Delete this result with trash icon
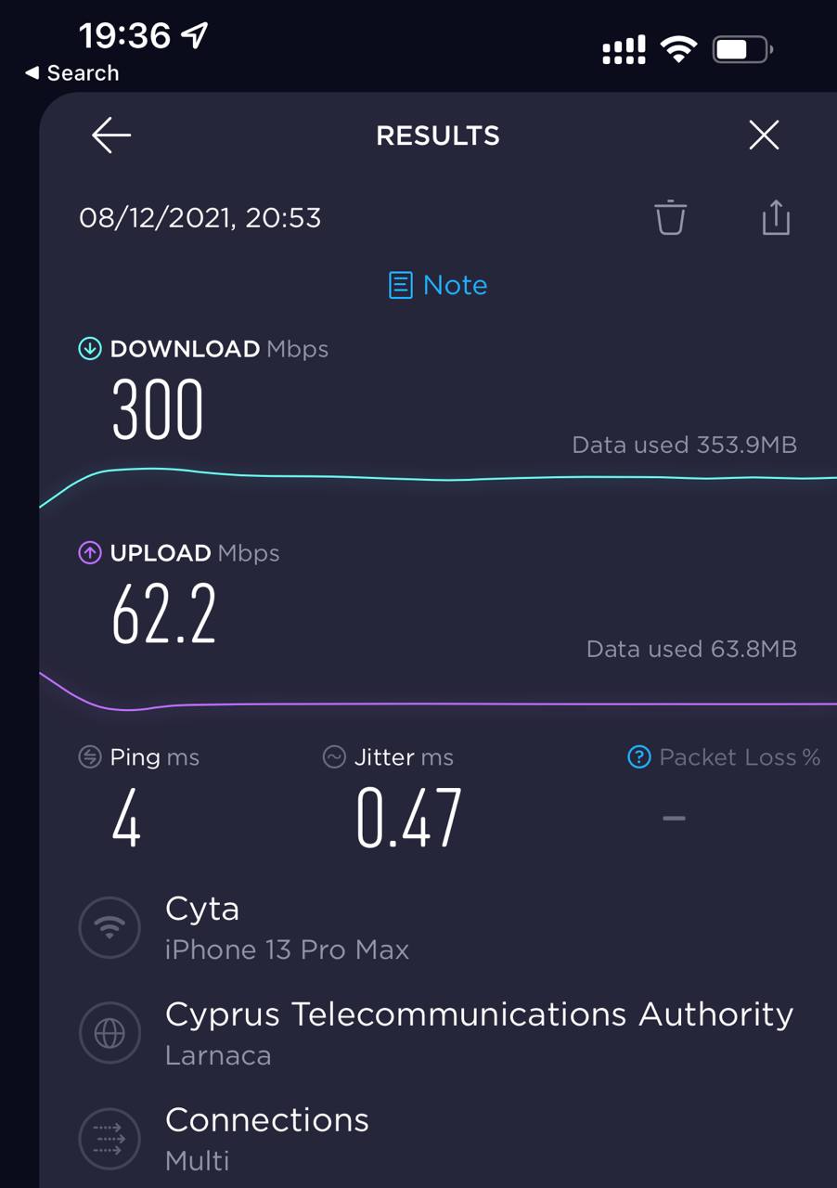The image size is (837, 1188). point(670,218)
